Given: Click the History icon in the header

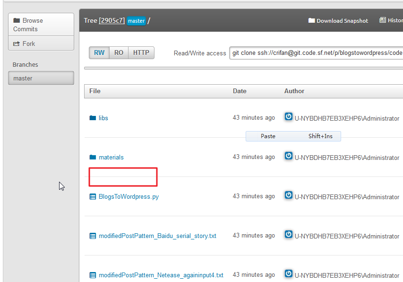Looking at the screenshot, I should pos(382,20).
